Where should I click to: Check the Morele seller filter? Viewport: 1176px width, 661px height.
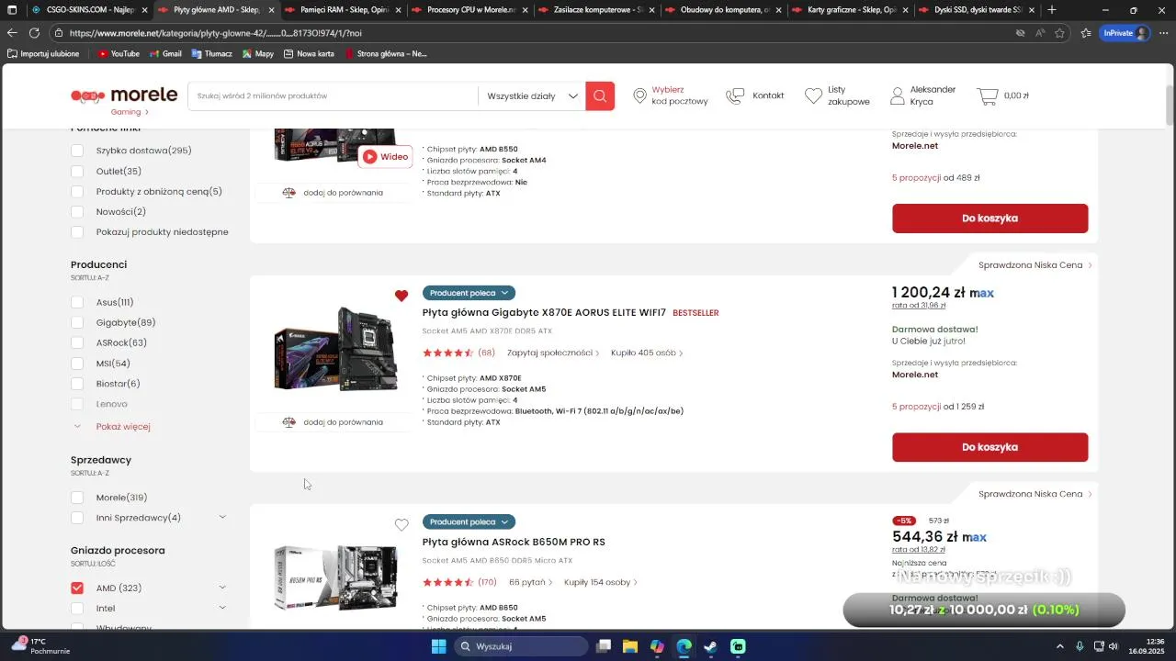point(77,498)
